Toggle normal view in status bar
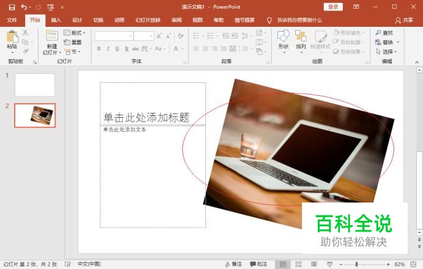The image size is (423, 269). click(x=283, y=264)
